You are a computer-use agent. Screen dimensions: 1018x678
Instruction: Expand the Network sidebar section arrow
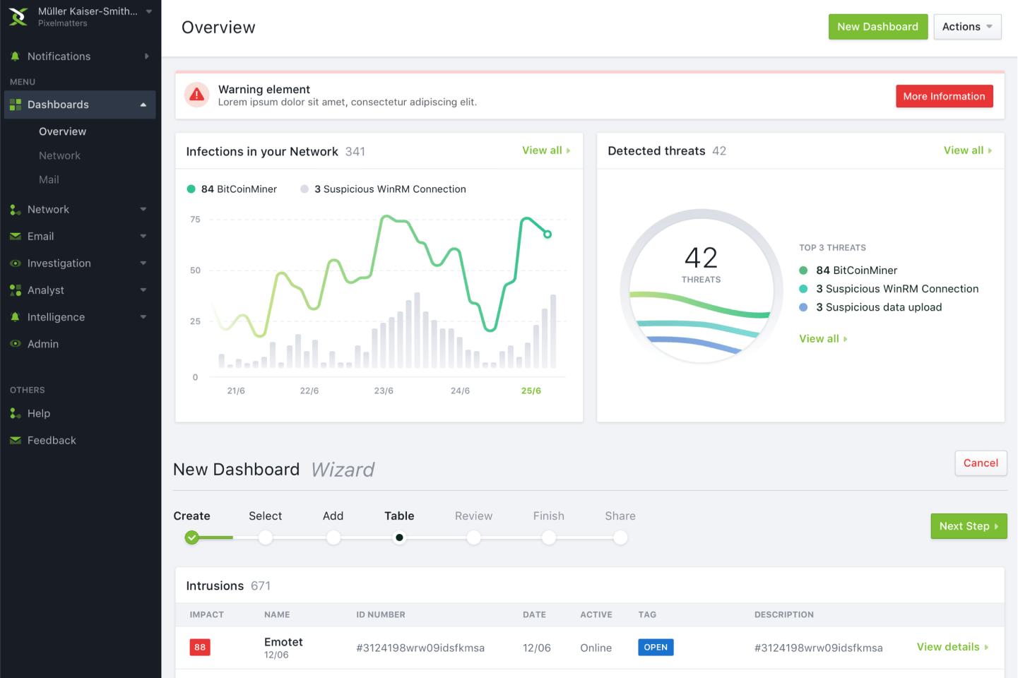143,210
